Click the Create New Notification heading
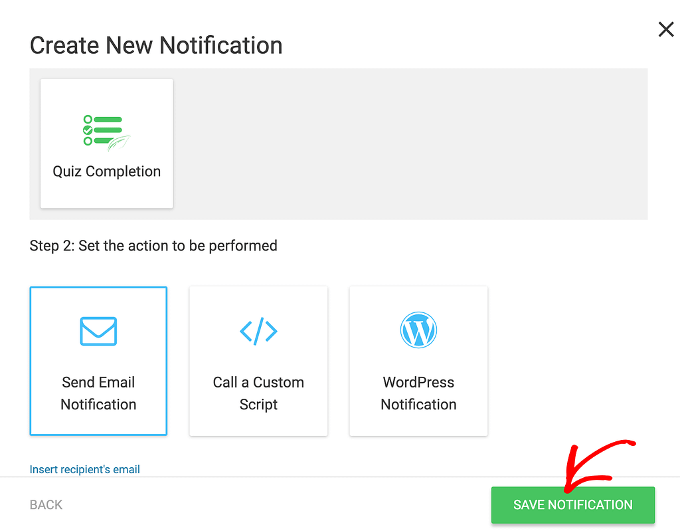This screenshot has width=680, height=531. coord(156,45)
